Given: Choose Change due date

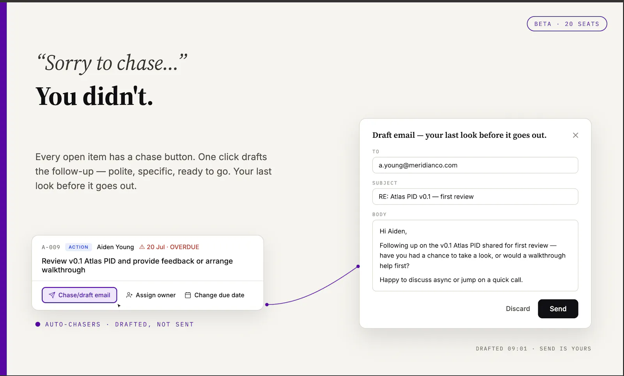Looking at the screenshot, I should pyautogui.click(x=214, y=295).
